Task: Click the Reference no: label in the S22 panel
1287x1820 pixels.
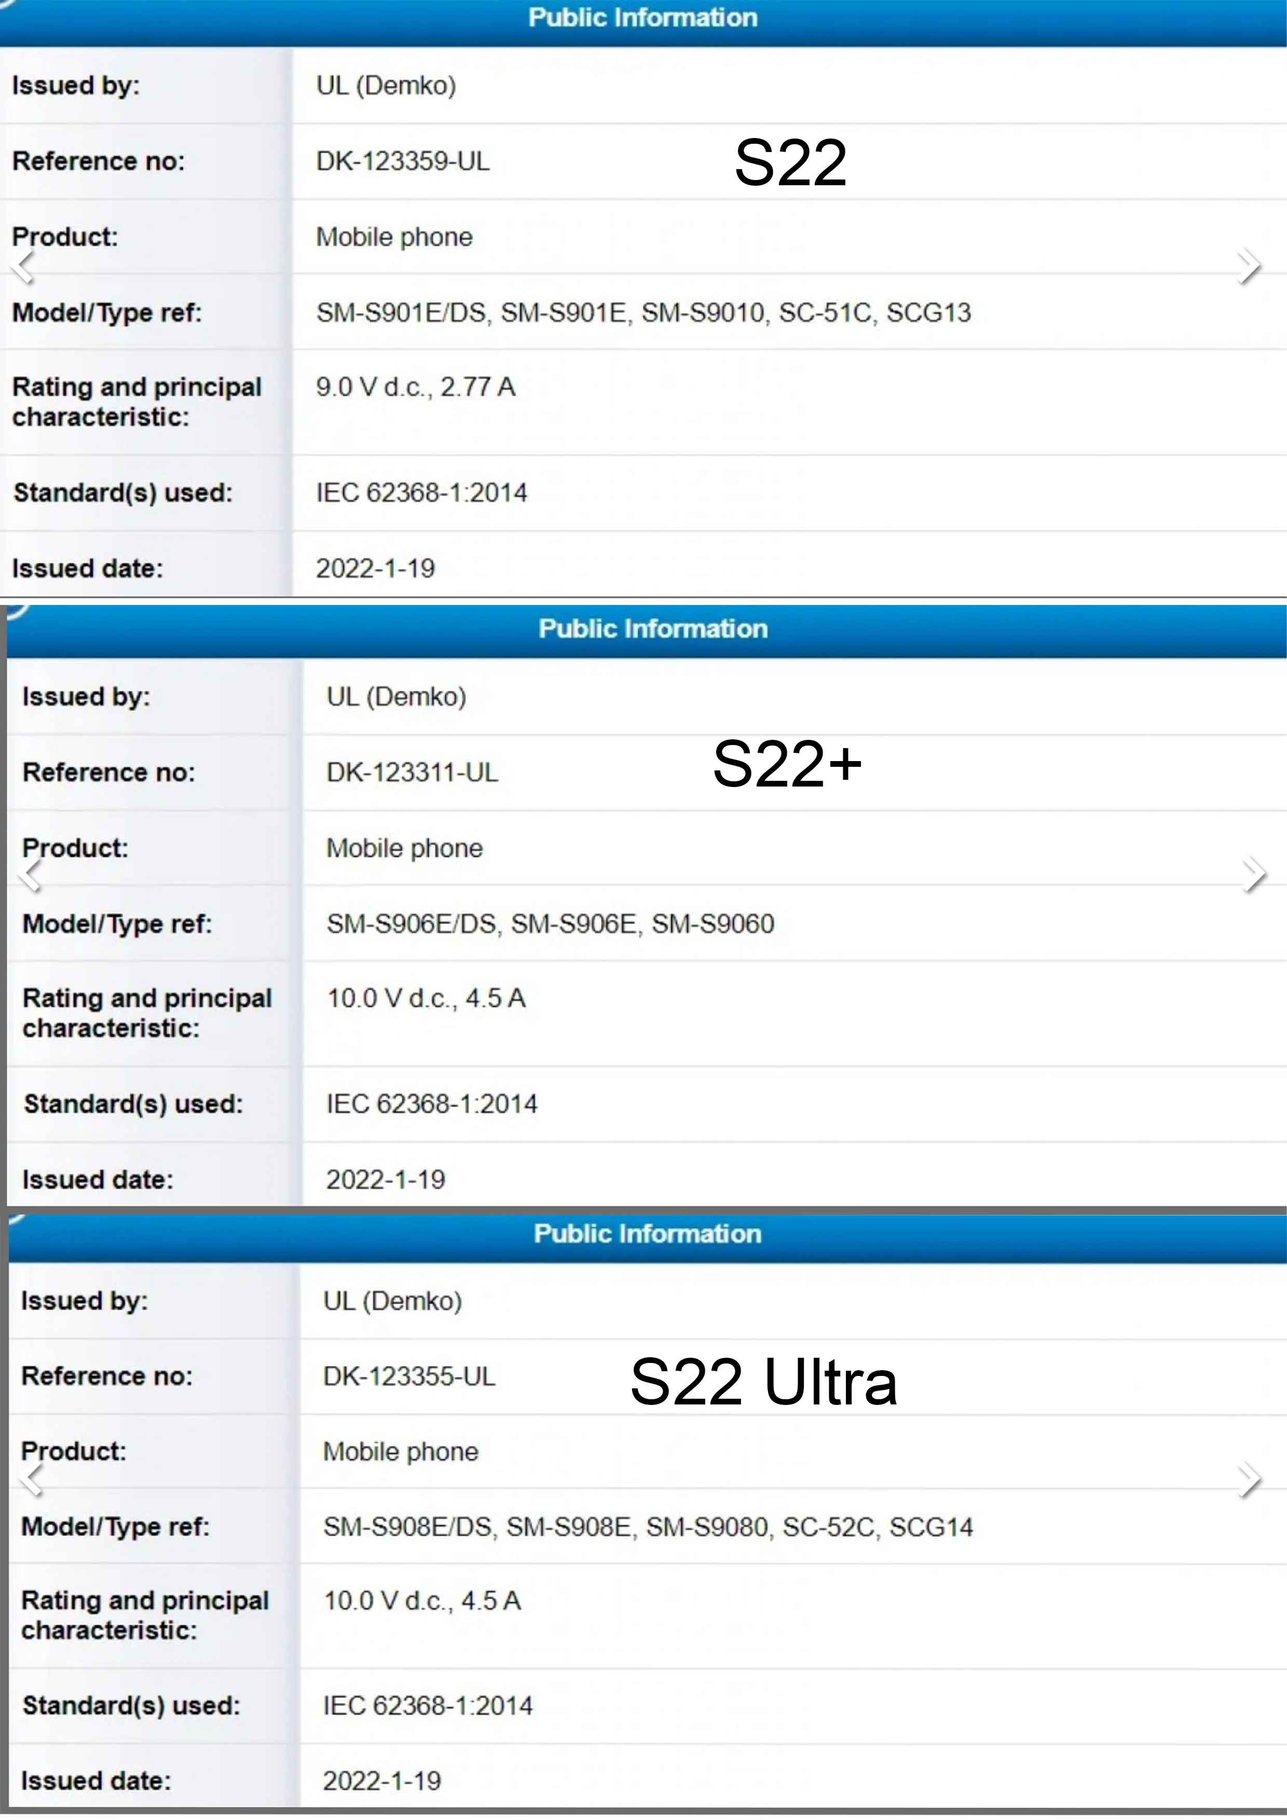Action: [x=98, y=161]
